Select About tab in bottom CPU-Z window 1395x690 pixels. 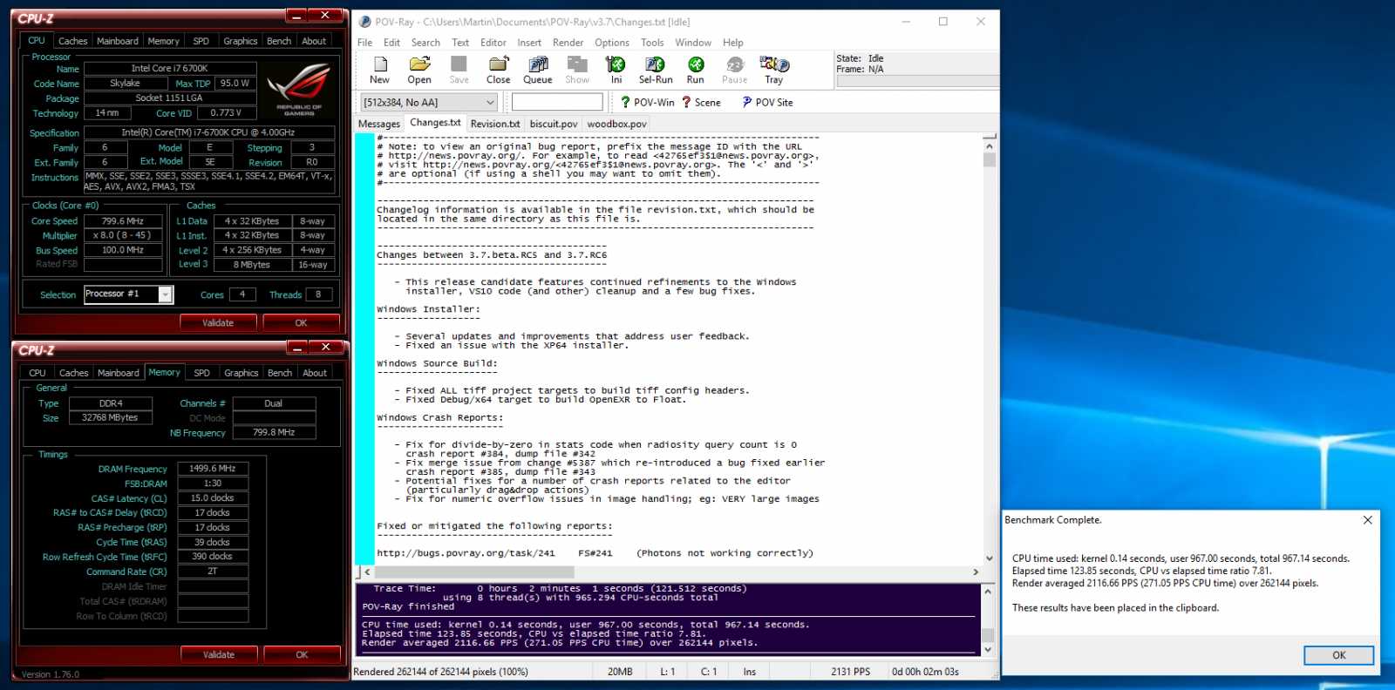pos(315,373)
